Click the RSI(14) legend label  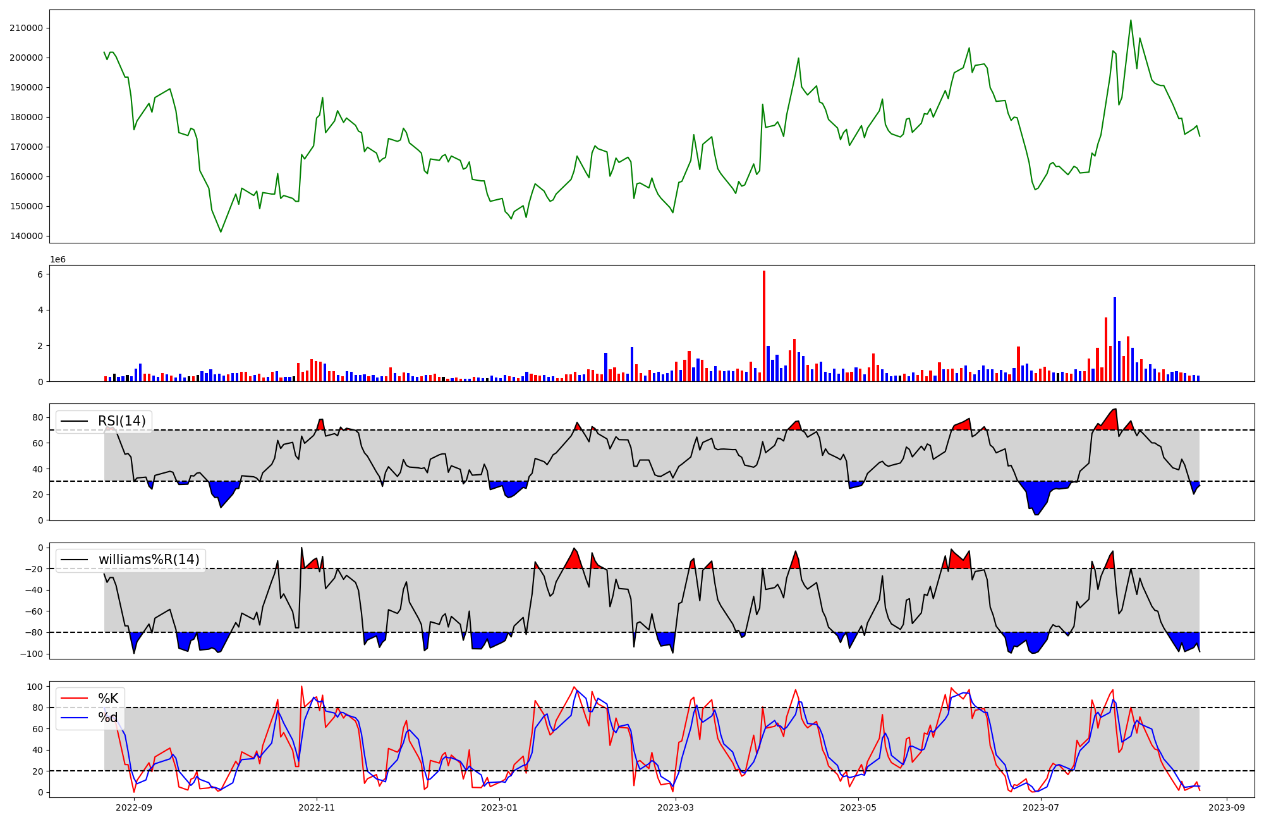click(x=121, y=421)
